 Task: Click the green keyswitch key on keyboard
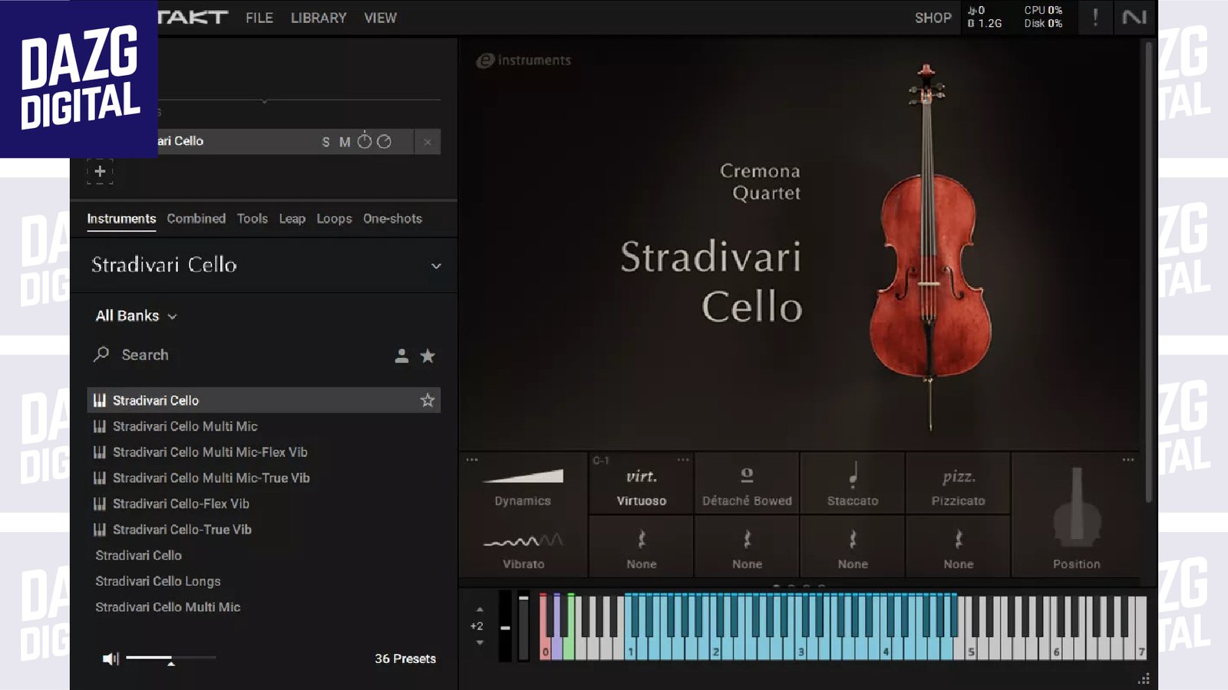569,648
